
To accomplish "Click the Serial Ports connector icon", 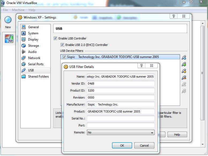I will (x=24, y=64).
